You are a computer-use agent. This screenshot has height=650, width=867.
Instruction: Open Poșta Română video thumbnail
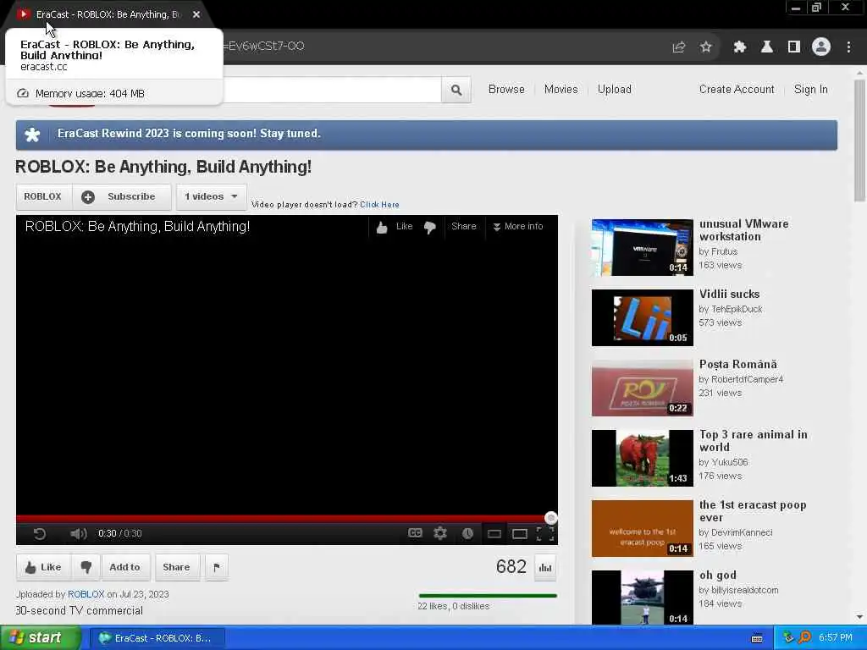(642, 388)
